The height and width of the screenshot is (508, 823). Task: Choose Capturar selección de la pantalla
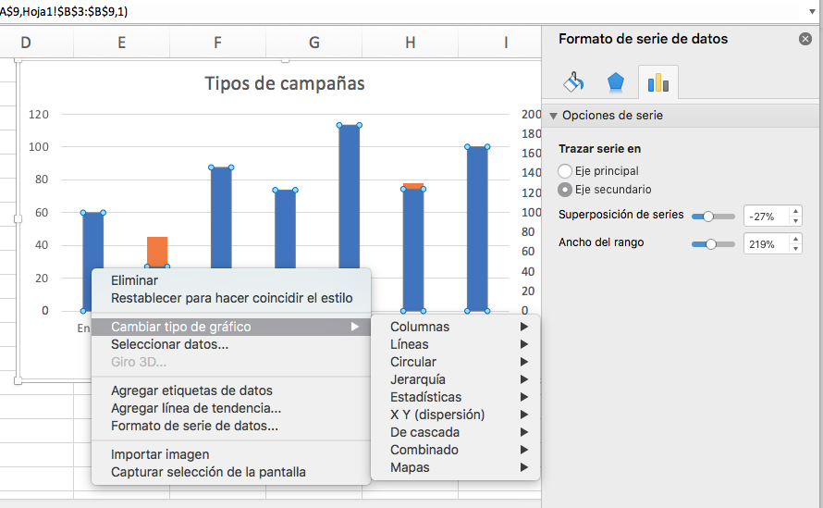[231, 472]
